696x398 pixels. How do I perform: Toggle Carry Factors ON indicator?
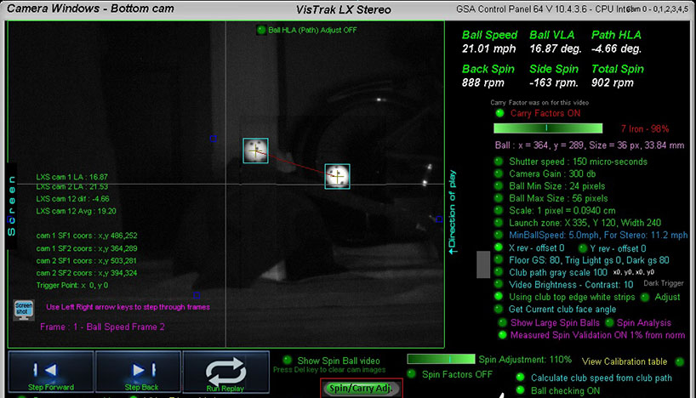pyautogui.click(x=499, y=113)
